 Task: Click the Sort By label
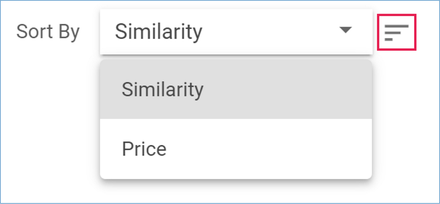point(48,32)
